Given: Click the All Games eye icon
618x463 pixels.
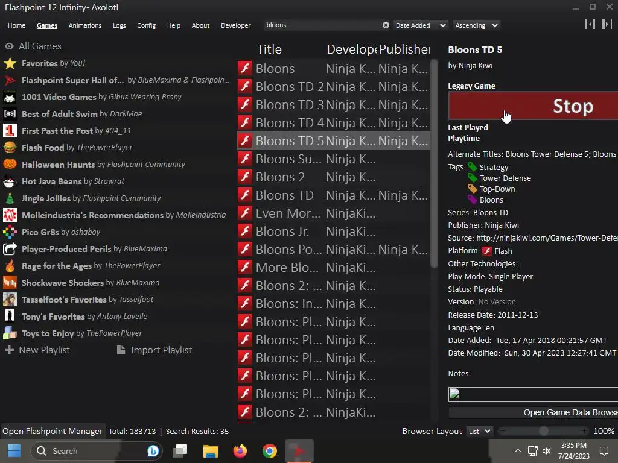Looking at the screenshot, I should coord(9,46).
